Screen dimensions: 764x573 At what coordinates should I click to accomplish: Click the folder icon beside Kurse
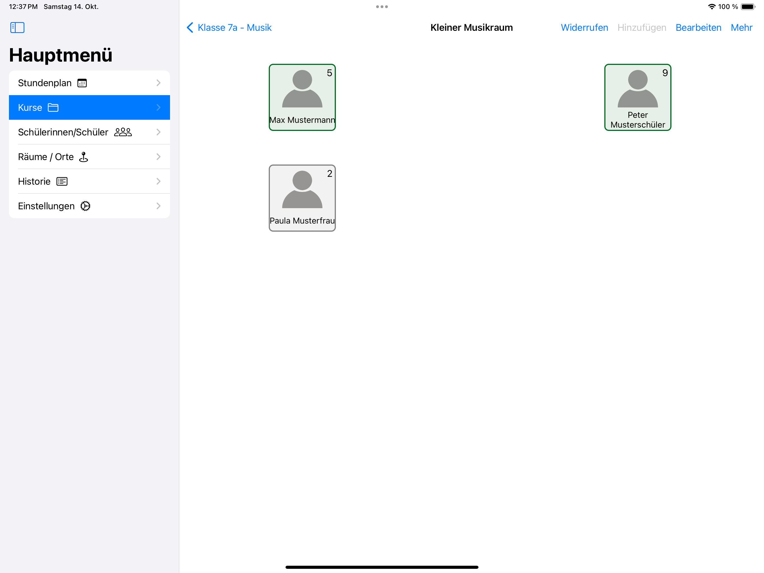tap(53, 107)
